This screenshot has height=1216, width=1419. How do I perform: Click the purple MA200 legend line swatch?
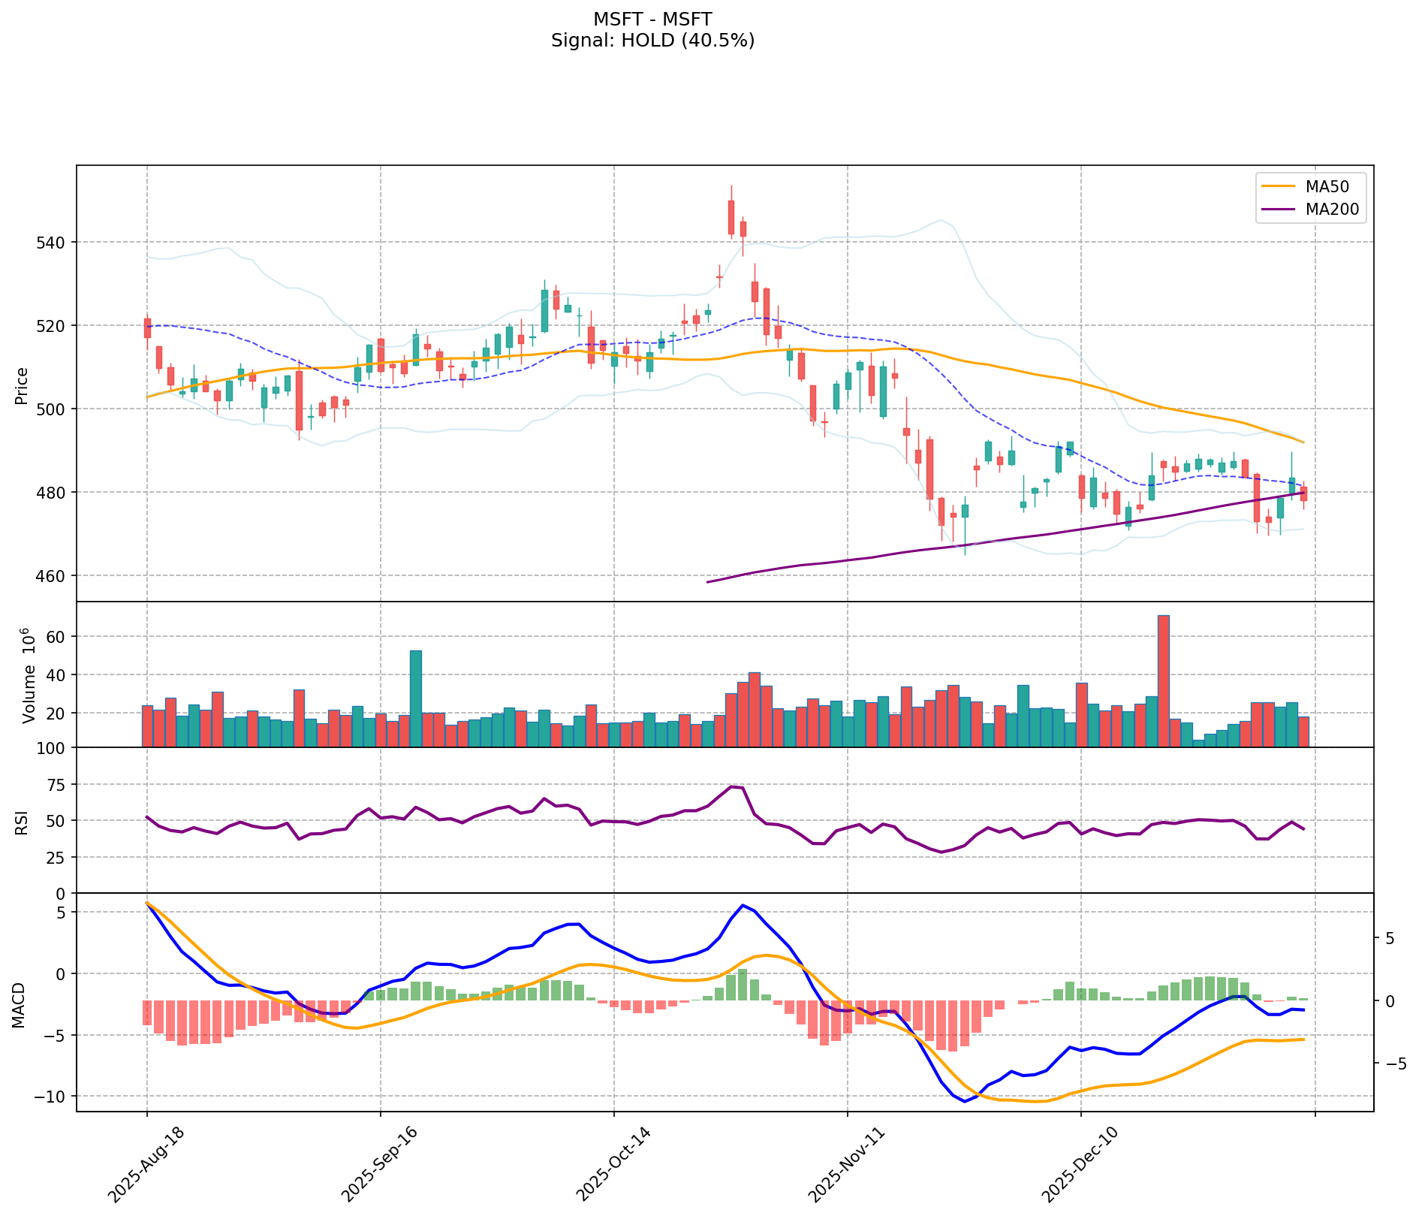[1277, 210]
